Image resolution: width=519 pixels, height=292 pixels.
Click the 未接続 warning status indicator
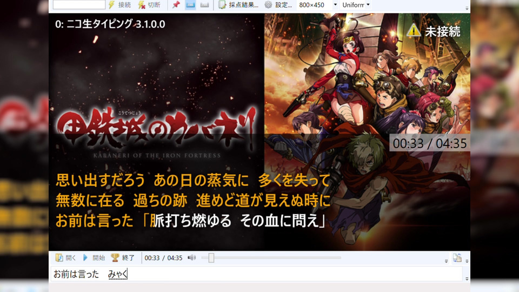click(433, 31)
